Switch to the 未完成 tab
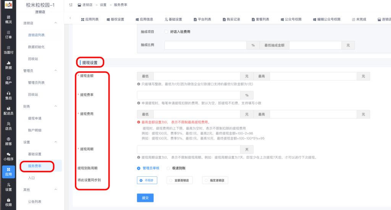Screen dimensions: 391x210 click(x=359, y=19)
